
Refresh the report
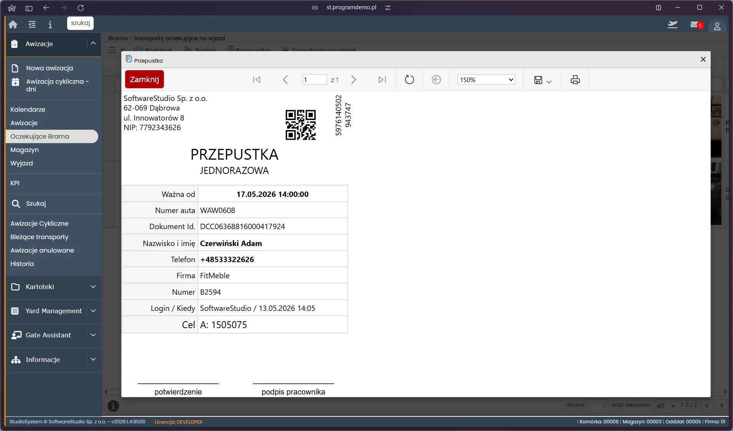(409, 79)
